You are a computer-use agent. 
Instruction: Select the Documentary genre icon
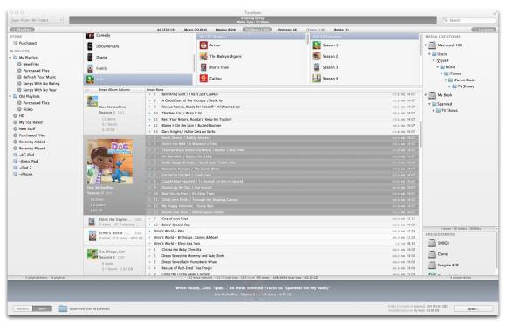tap(90, 46)
